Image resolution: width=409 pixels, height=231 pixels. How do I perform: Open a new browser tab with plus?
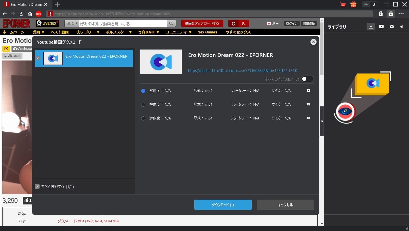pos(57,4)
